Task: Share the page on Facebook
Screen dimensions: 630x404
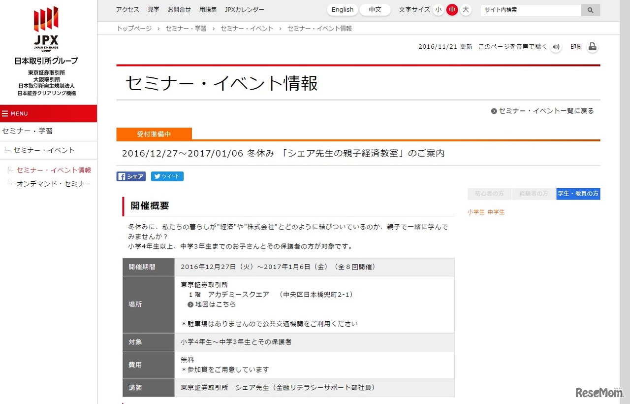Action: [x=131, y=176]
